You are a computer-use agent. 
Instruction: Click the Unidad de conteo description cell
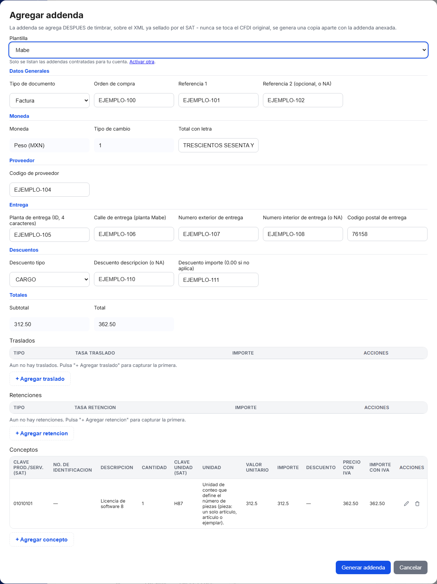coord(220,504)
